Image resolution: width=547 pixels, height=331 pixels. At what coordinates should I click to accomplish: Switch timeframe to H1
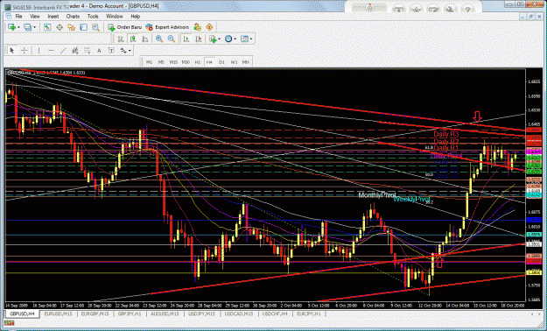[x=198, y=62]
